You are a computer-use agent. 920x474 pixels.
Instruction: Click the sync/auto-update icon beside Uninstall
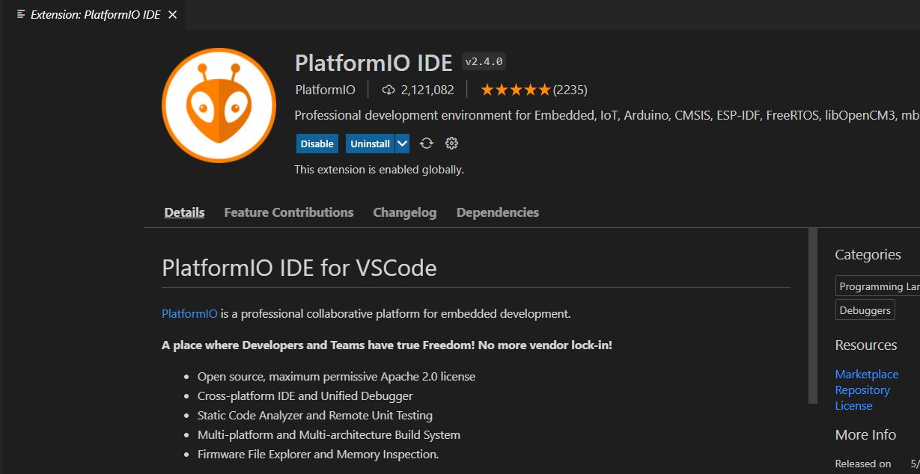tap(427, 144)
